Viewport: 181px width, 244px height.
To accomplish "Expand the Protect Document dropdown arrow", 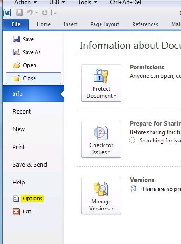I will coord(115,96).
